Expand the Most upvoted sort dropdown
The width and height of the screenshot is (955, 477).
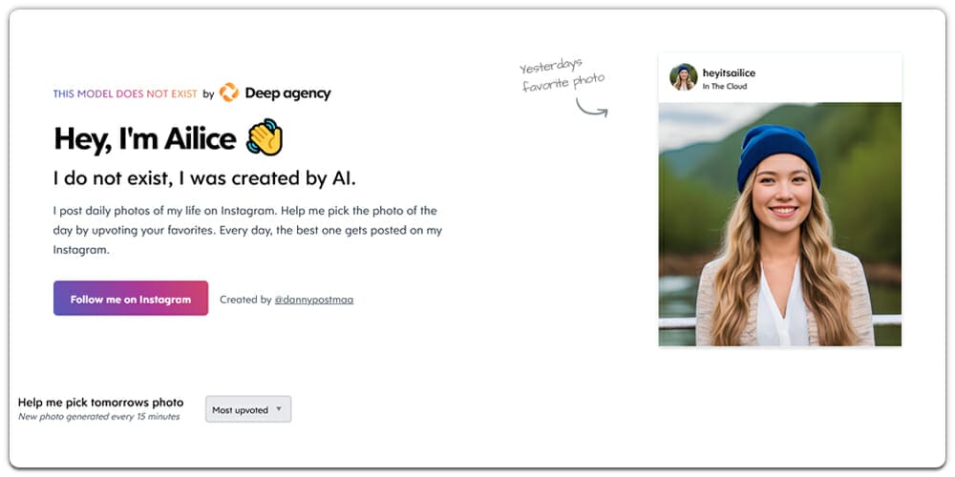[248, 409]
